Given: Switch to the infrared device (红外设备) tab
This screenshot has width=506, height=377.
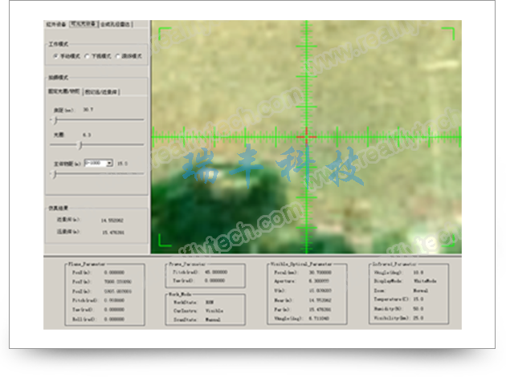Looking at the screenshot, I should tap(56, 25).
